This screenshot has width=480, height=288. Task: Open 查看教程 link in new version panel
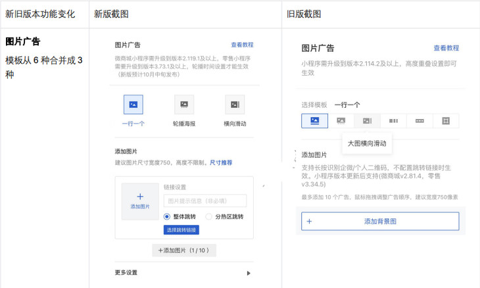(x=242, y=45)
